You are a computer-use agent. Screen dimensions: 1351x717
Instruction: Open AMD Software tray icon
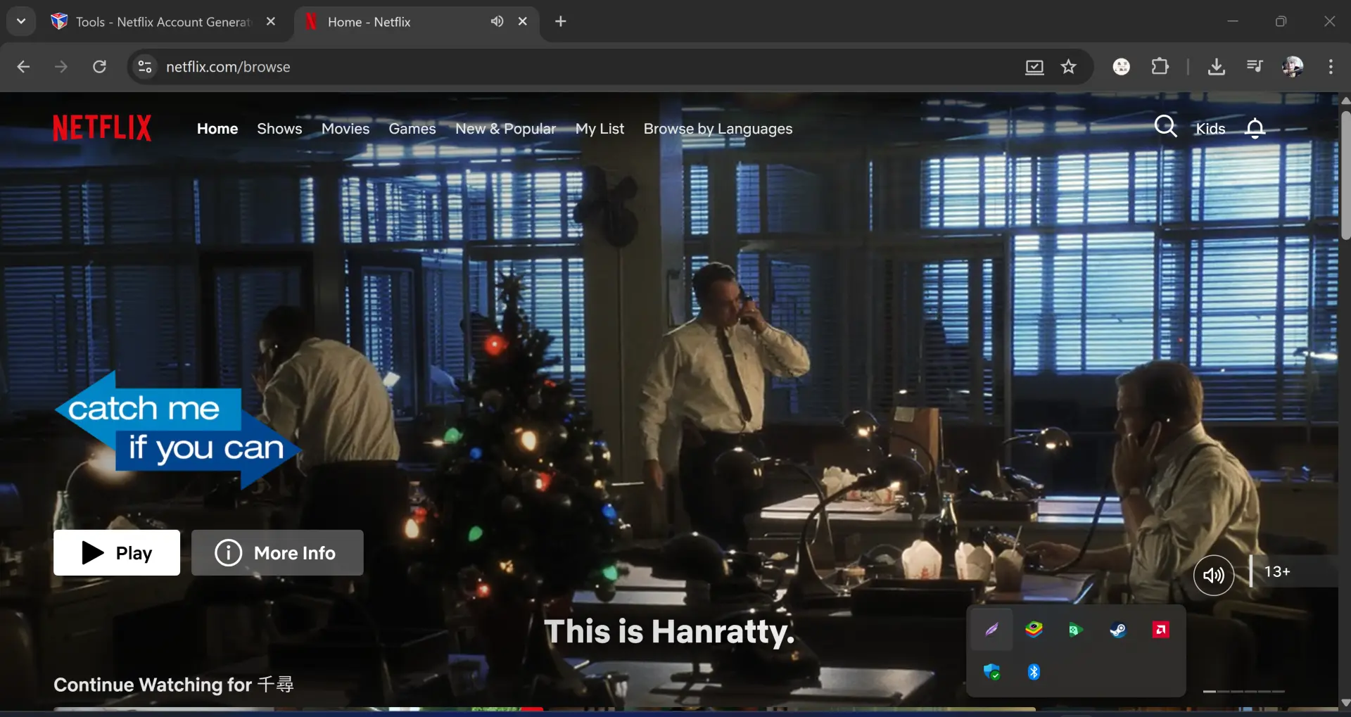pyautogui.click(x=1160, y=630)
